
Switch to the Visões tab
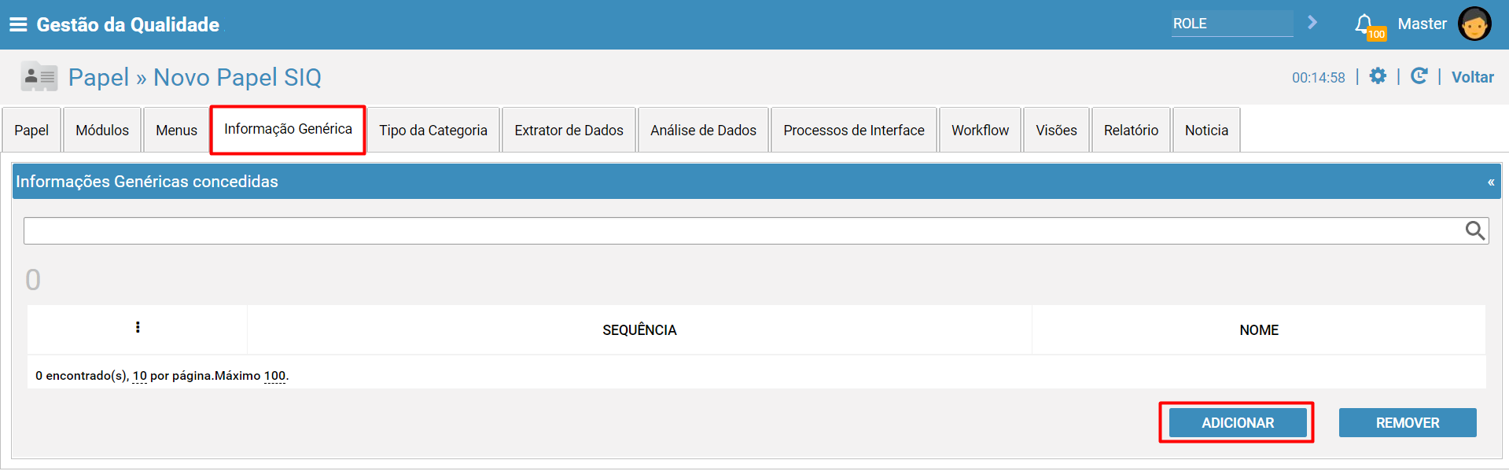1056,130
